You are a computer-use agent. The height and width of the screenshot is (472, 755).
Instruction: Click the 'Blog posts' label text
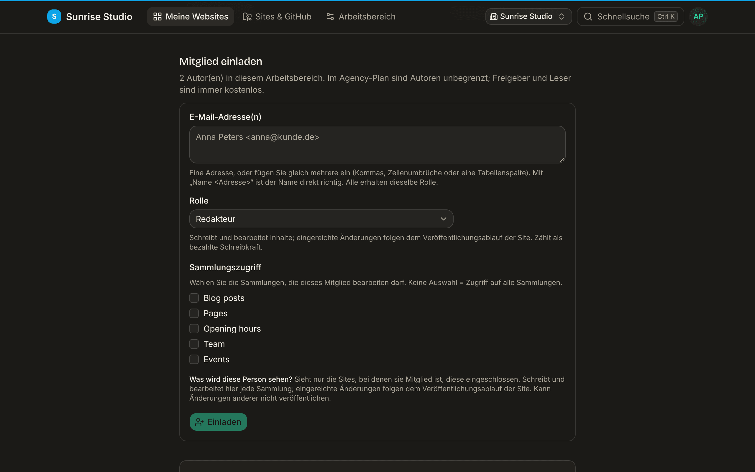point(224,298)
